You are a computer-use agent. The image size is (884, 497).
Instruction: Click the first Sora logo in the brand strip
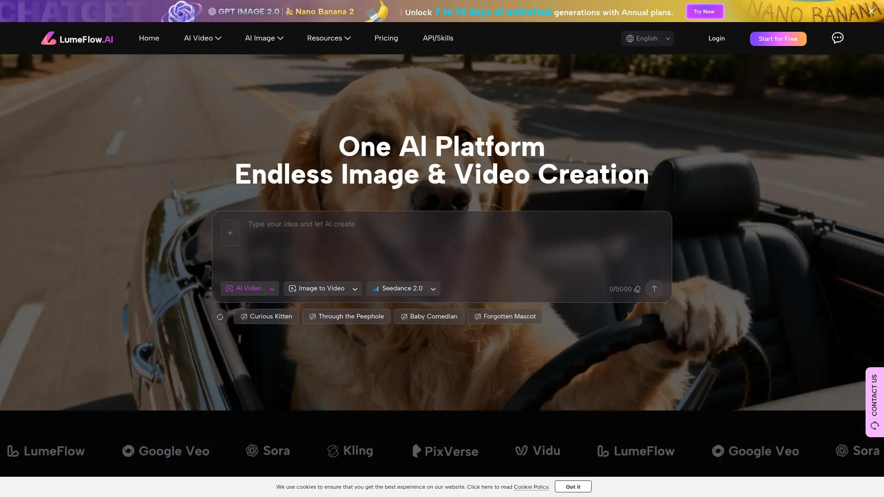coord(268,451)
